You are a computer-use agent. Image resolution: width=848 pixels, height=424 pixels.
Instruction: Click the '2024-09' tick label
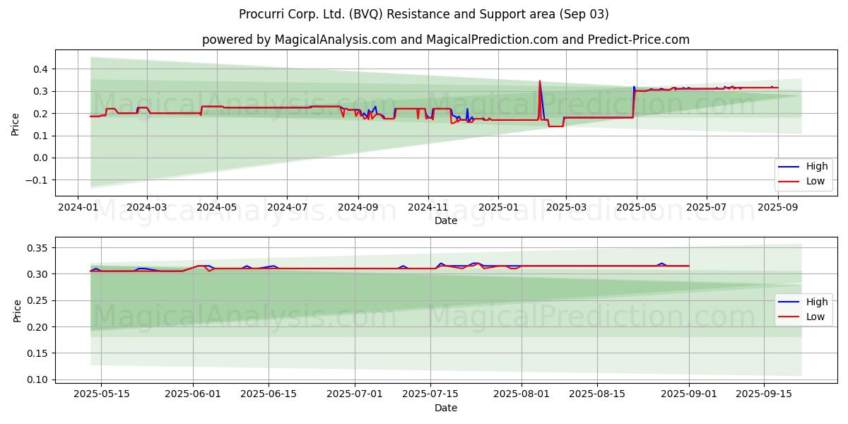358,208
